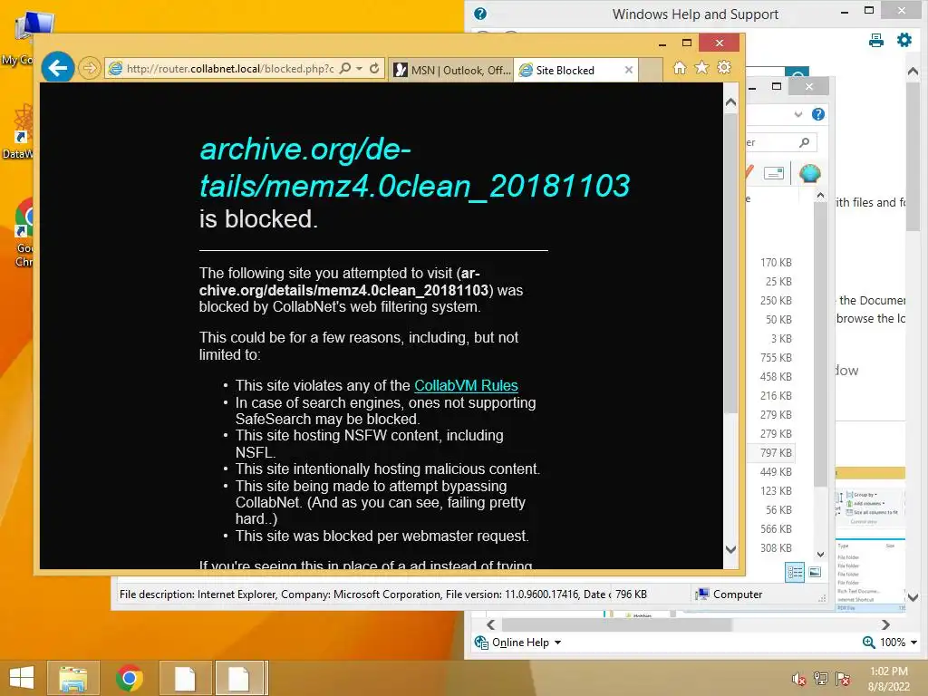The width and height of the screenshot is (928, 696).
Task: Select the 250 KB file size cell
Action: (776, 300)
